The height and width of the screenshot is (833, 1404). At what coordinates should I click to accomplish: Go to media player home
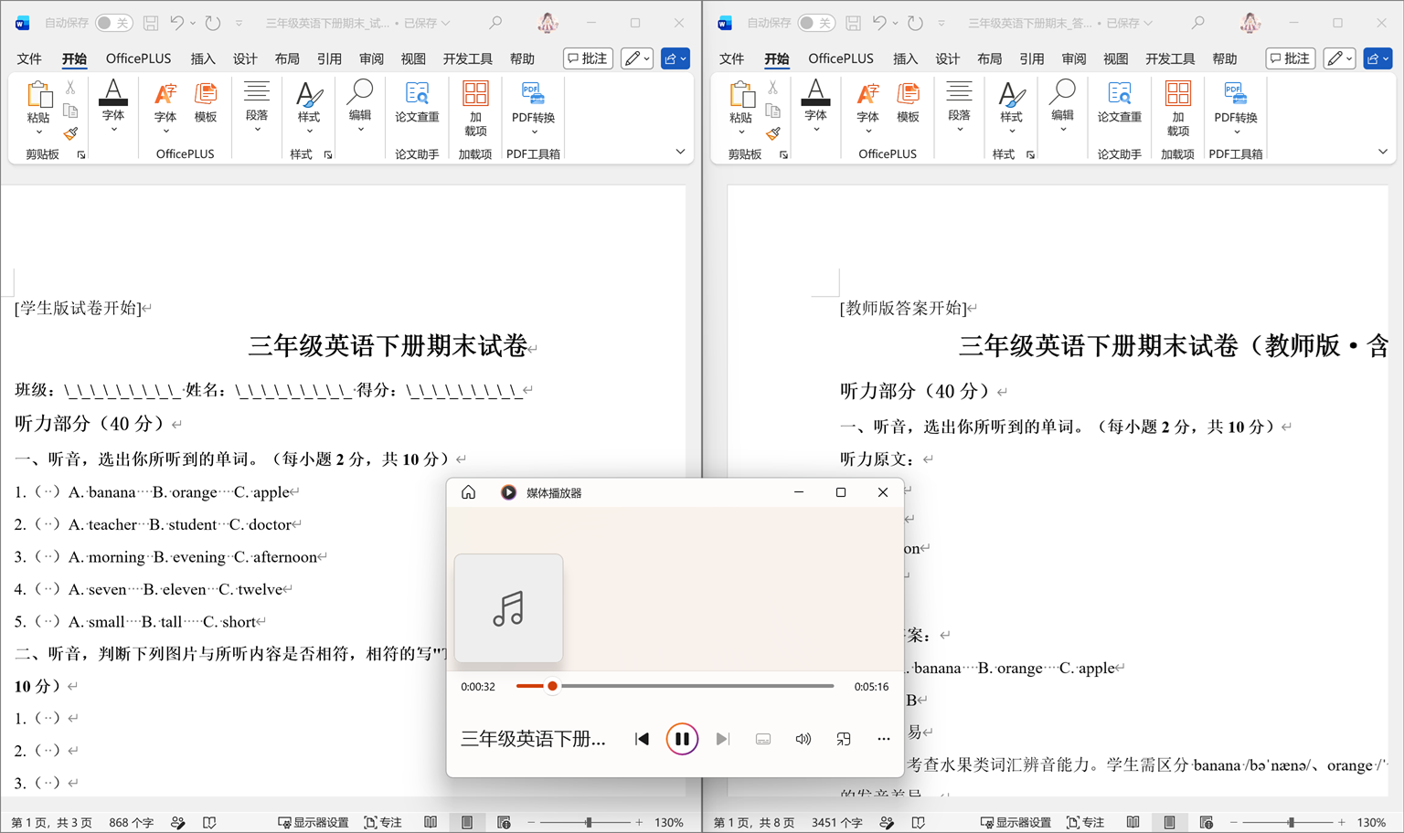pyautogui.click(x=469, y=492)
